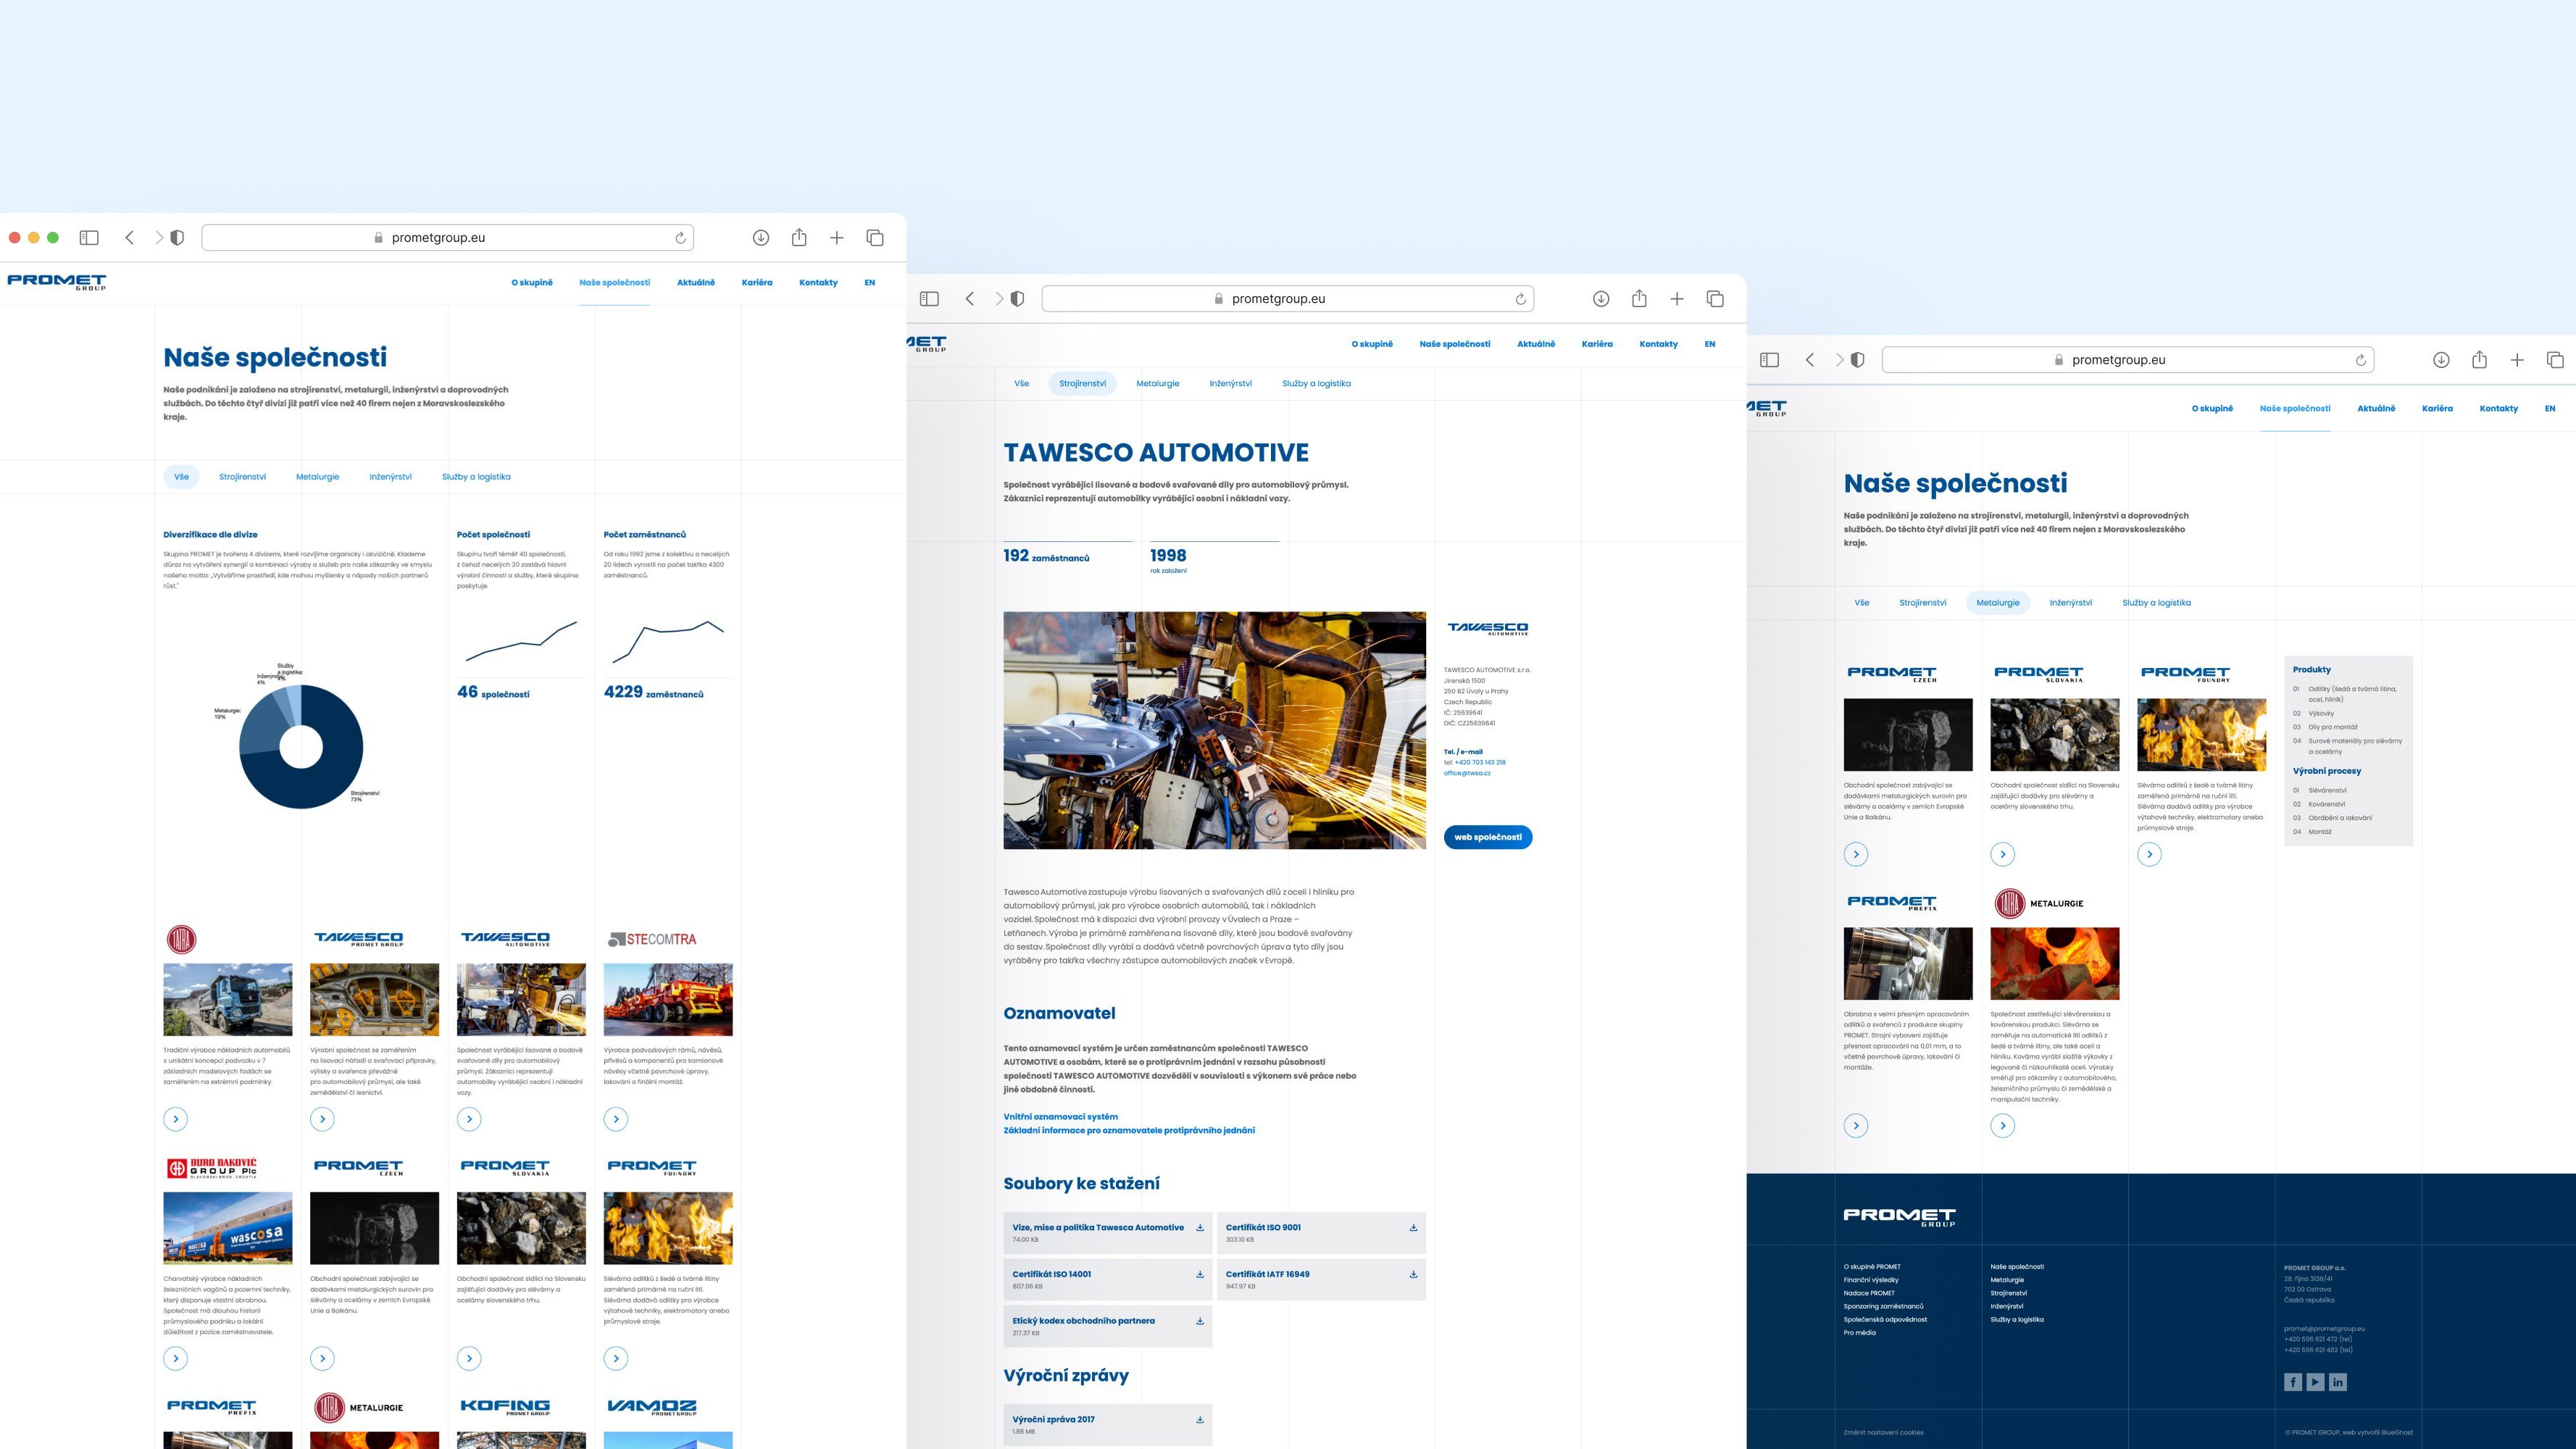Select Strojírenství filter in middle window
Image resolution: width=2576 pixels, height=1449 pixels.
tap(1083, 383)
